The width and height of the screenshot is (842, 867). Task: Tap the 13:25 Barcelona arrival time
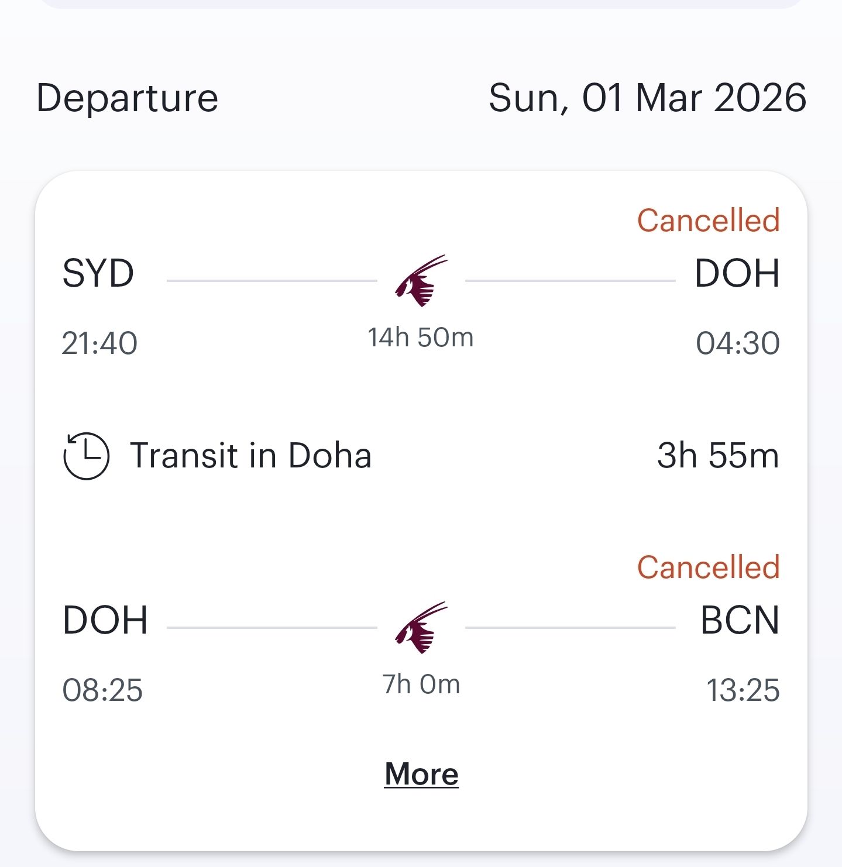[743, 690]
